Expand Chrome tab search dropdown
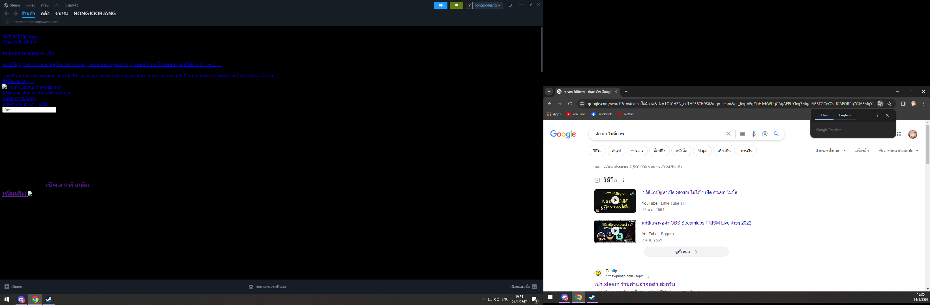 point(549,91)
